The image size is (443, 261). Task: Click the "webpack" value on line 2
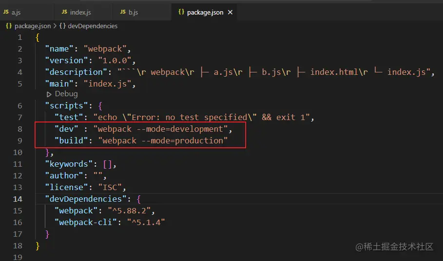pos(105,49)
